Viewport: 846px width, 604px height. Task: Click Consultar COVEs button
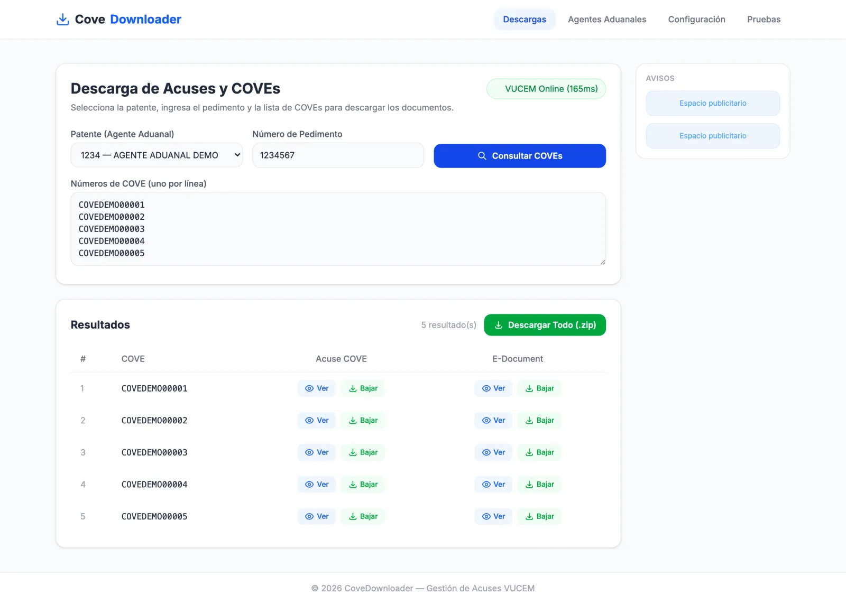point(520,156)
